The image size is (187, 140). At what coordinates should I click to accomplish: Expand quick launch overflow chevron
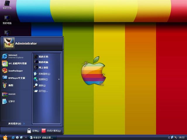click(x=26, y=137)
